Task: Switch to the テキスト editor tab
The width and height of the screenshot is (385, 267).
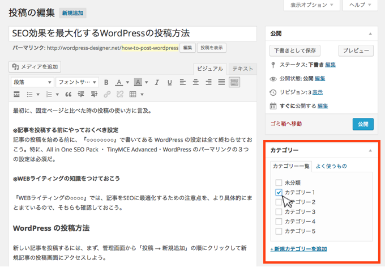Action: click(x=242, y=69)
